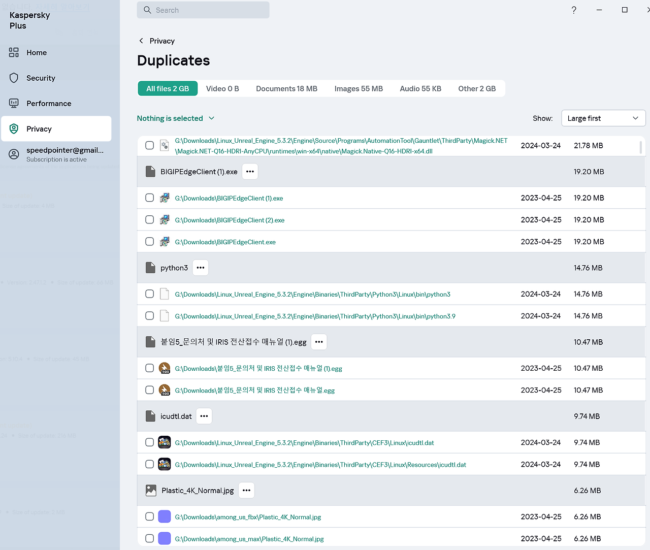The image size is (650, 550).
Task: Open the Large first sort dropdown
Action: (x=603, y=118)
